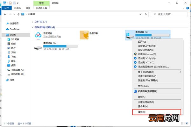This screenshot has height=127, width=191.
Task: Switch to the 查看 ribbon tab
Action: tap(28, 8)
